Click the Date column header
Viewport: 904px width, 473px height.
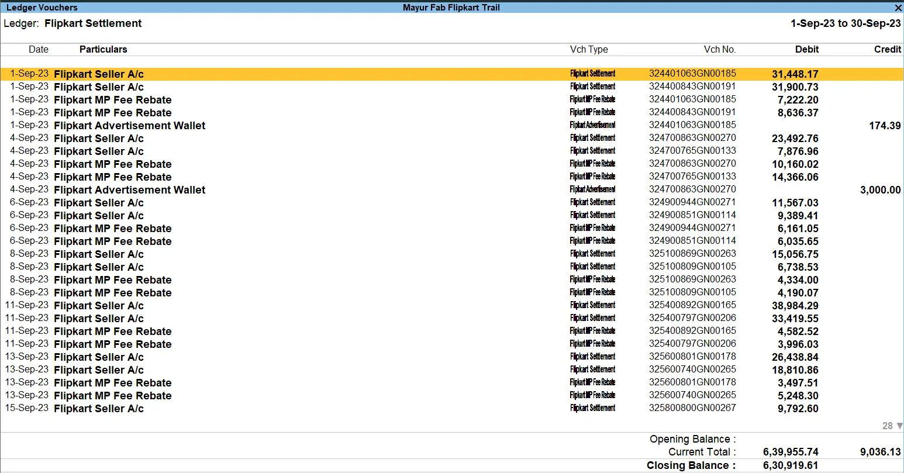click(x=39, y=50)
